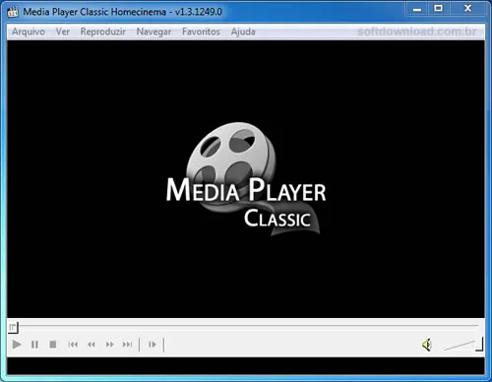Screen dimensions: 492x382
Task: Open the Arquivo menu
Action: pos(29,32)
